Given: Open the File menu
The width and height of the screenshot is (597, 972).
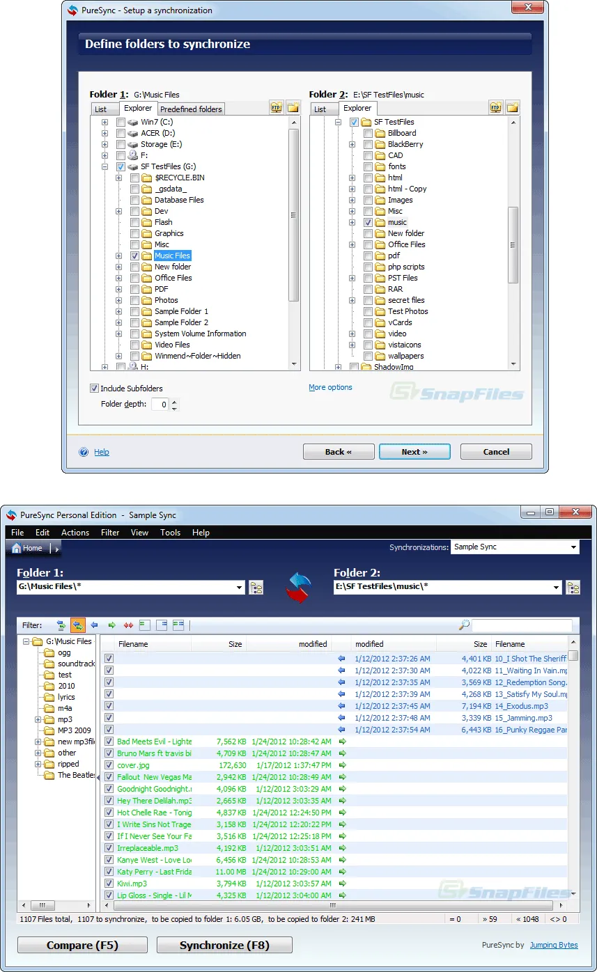Looking at the screenshot, I should [x=17, y=532].
